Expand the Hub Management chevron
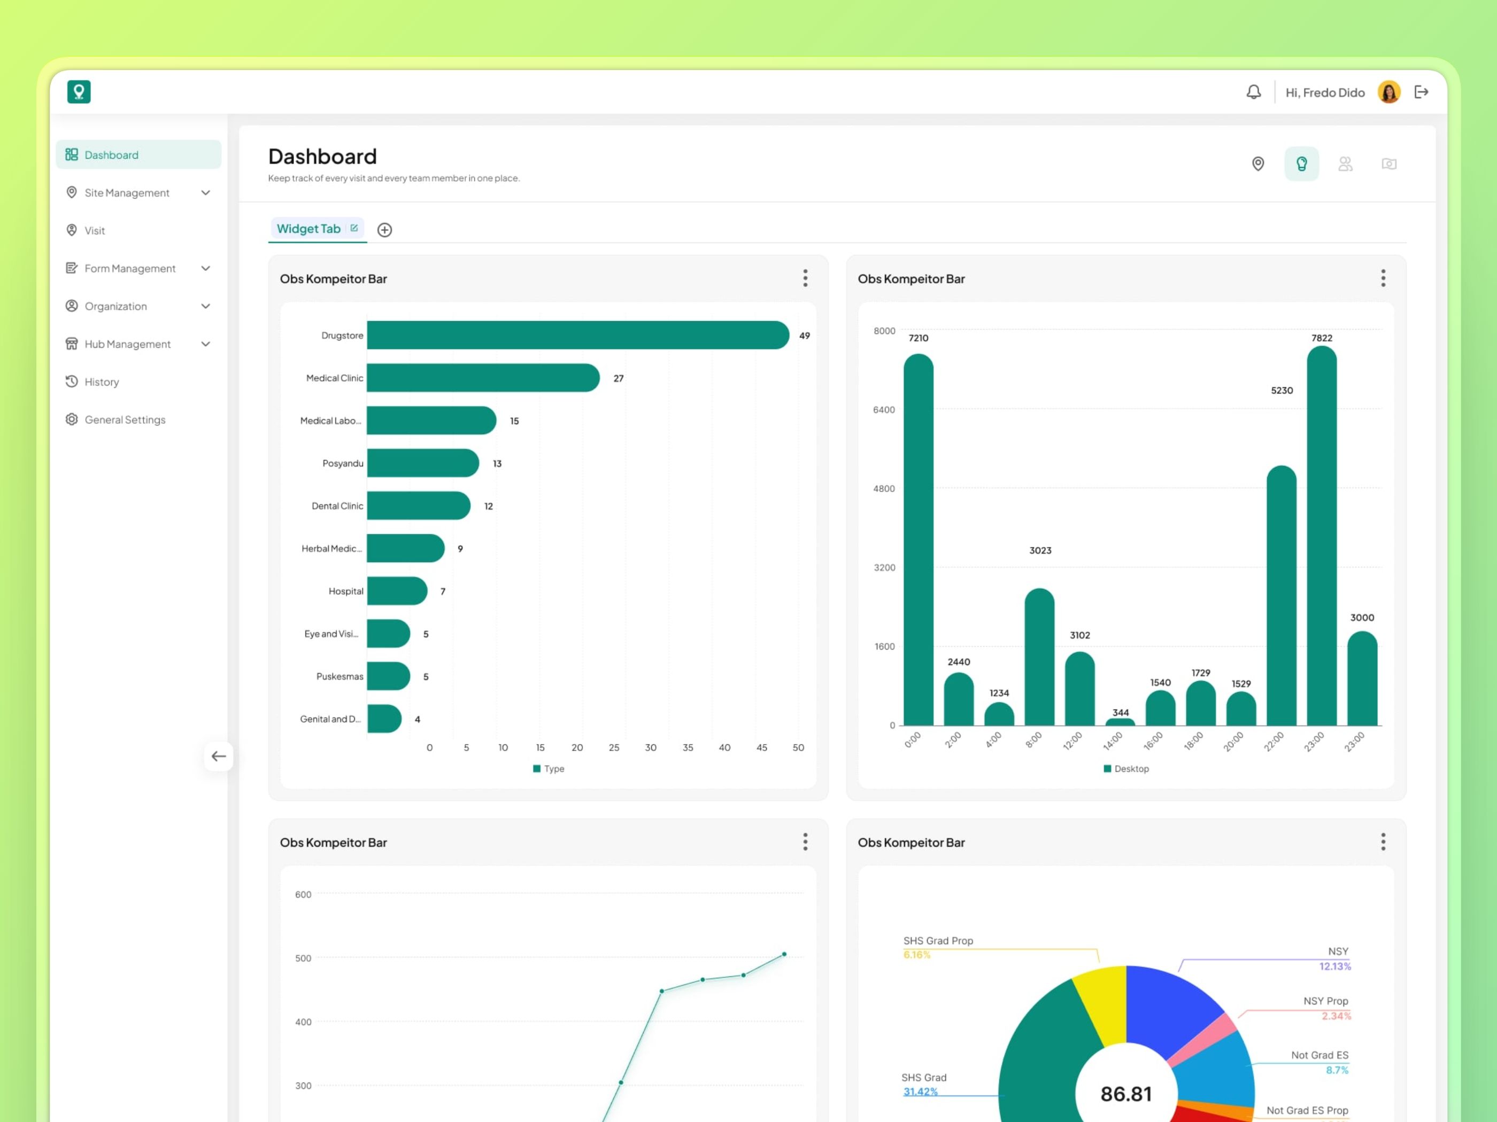Viewport: 1497px width, 1122px height. (206, 344)
